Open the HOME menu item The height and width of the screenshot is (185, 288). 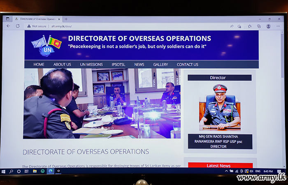[39, 65]
